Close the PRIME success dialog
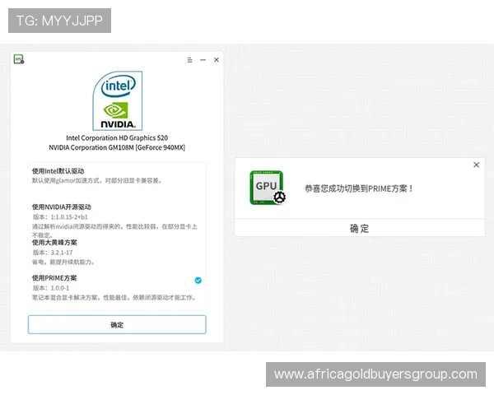 click(477, 165)
